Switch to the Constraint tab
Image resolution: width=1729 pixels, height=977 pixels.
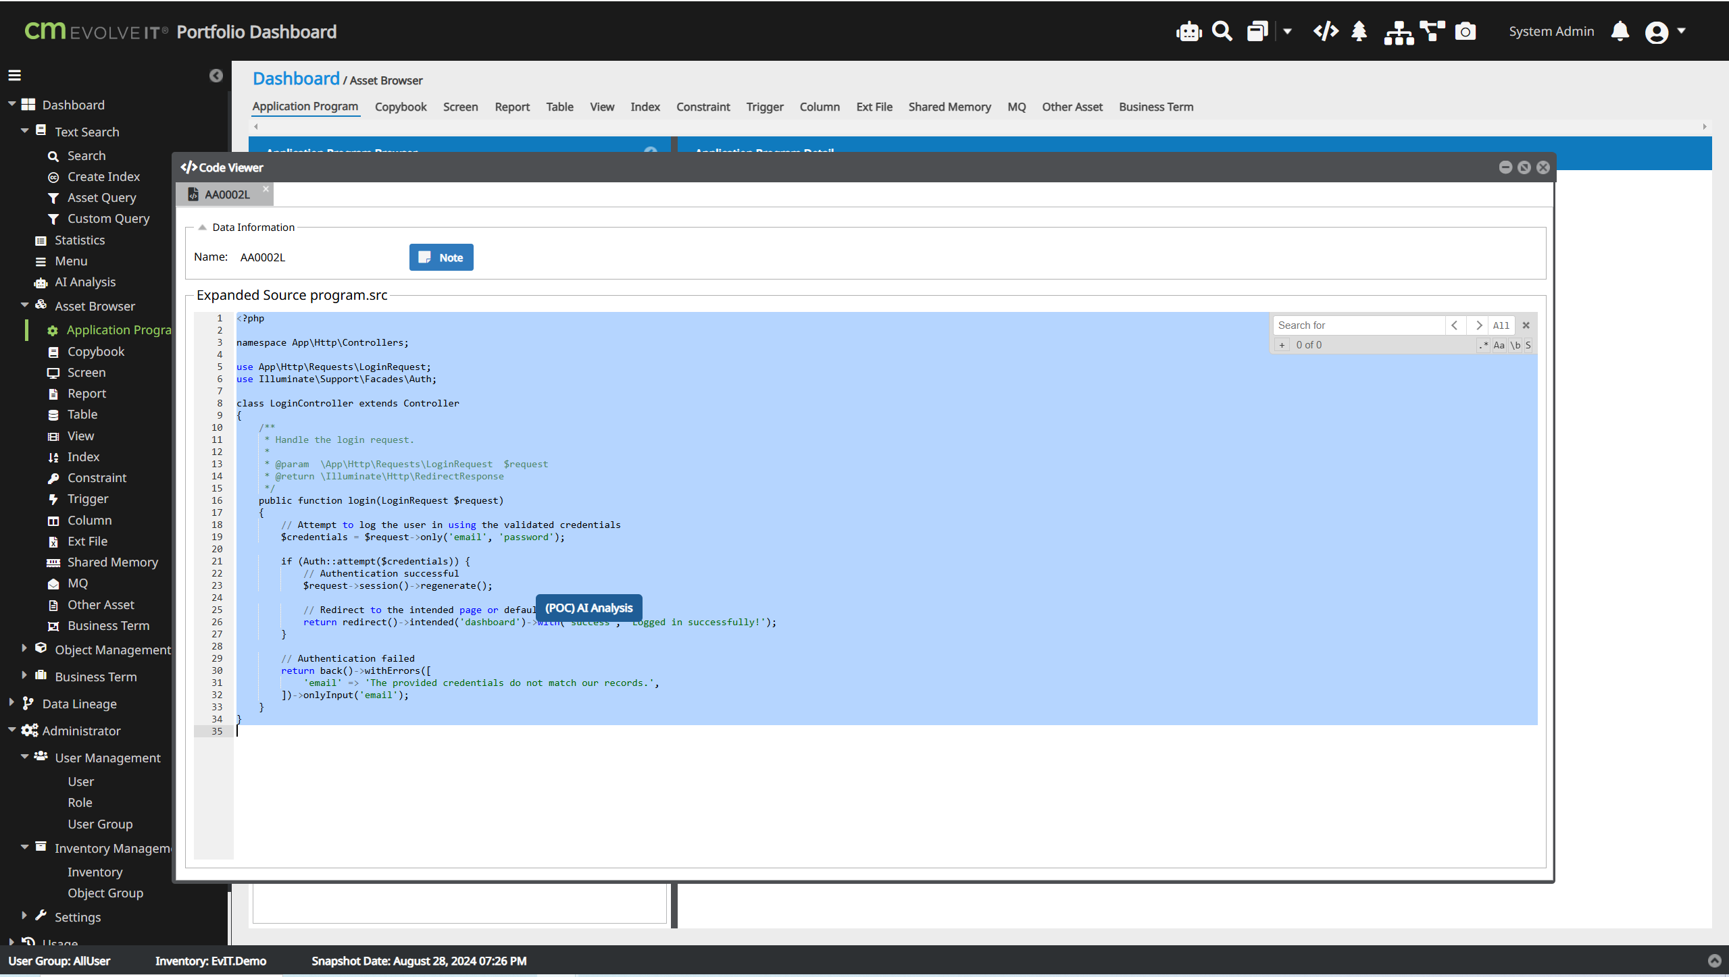[703, 107]
